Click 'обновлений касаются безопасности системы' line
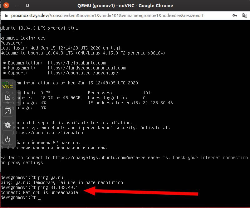Viewport: 250px width, 208px height. click(56, 148)
